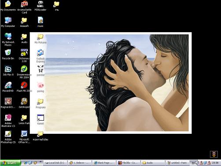Select the Outlook Express shortcut
The image size is (221, 166).
(41, 56)
